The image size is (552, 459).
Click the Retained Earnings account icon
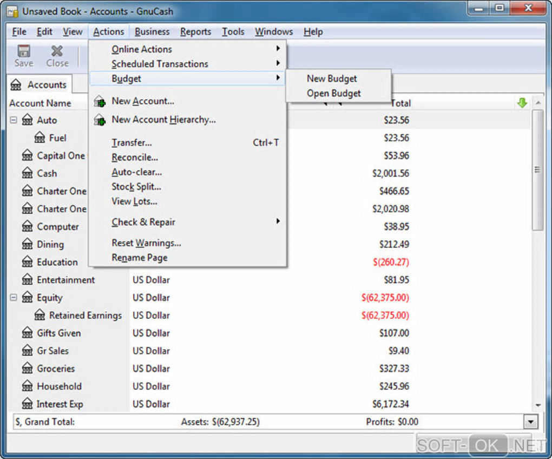tap(40, 315)
